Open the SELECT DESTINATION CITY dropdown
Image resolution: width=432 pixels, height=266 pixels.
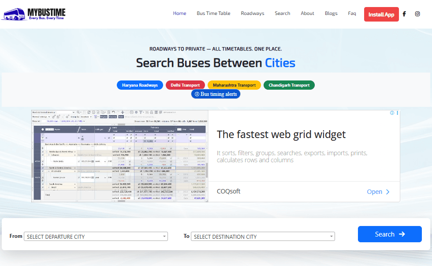point(263,236)
